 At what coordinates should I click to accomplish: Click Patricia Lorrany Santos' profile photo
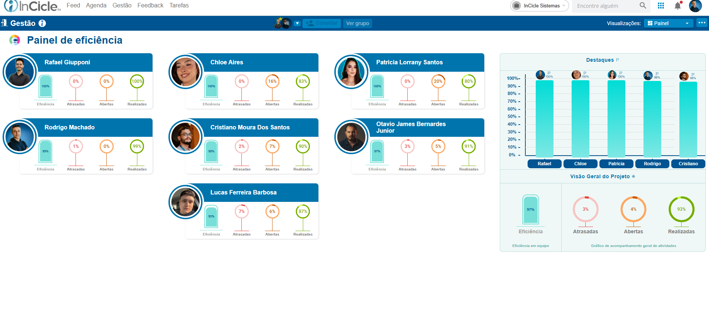352,72
